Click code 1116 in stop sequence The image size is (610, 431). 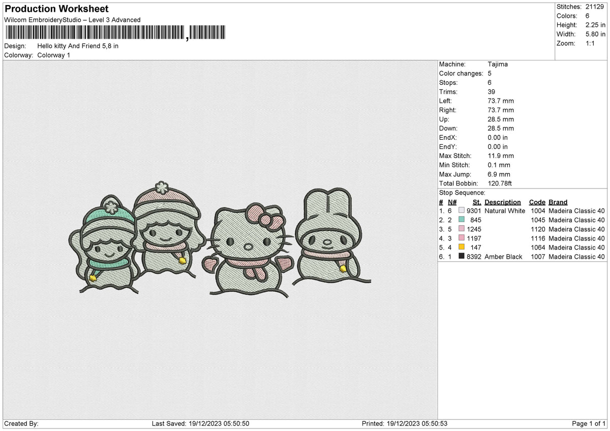tap(537, 238)
